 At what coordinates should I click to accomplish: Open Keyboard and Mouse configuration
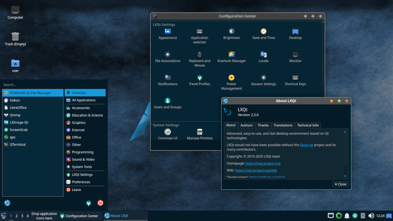[200, 57]
